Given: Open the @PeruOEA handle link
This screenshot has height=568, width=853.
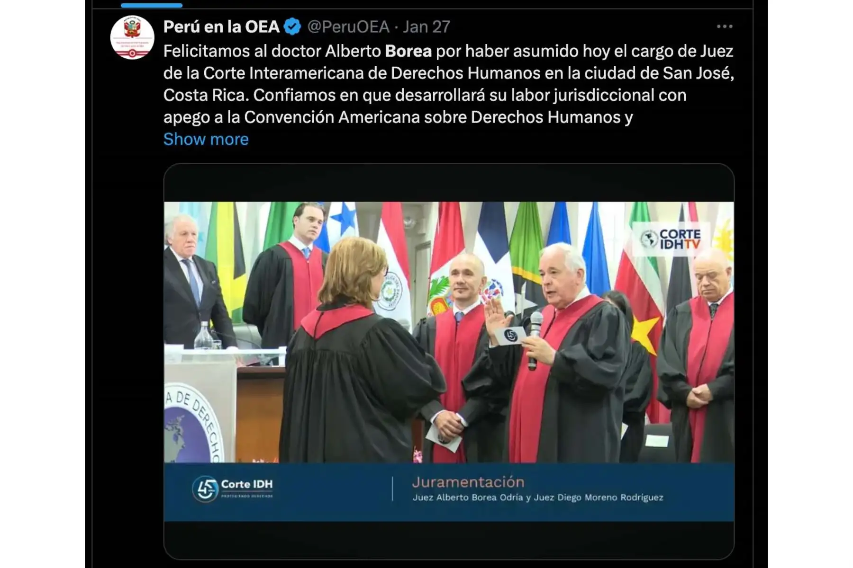Looking at the screenshot, I should click(348, 27).
